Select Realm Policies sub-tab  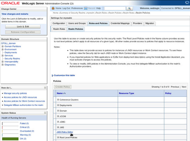(76, 29)
